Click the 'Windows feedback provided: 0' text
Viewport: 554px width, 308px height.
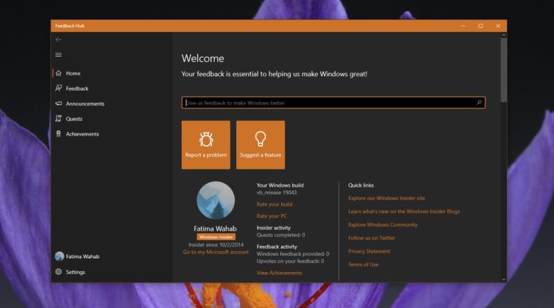coord(293,254)
